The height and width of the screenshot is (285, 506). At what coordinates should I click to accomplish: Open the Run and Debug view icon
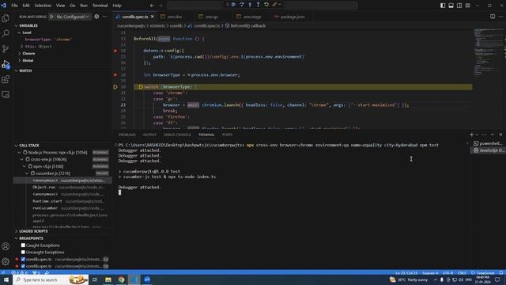pos(6,64)
